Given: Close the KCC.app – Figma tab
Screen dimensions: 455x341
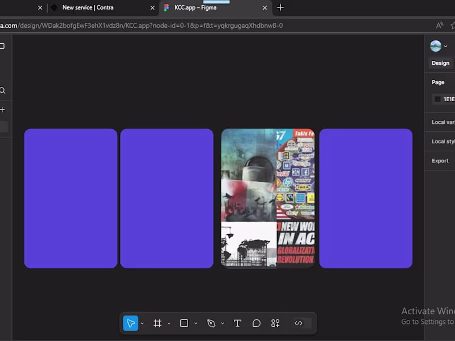Looking at the screenshot, I should pyautogui.click(x=264, y=8).
